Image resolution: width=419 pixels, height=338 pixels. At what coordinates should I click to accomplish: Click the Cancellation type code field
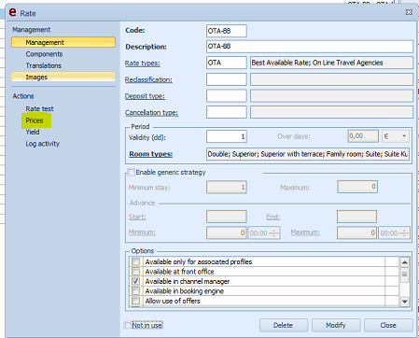point(227,112)
